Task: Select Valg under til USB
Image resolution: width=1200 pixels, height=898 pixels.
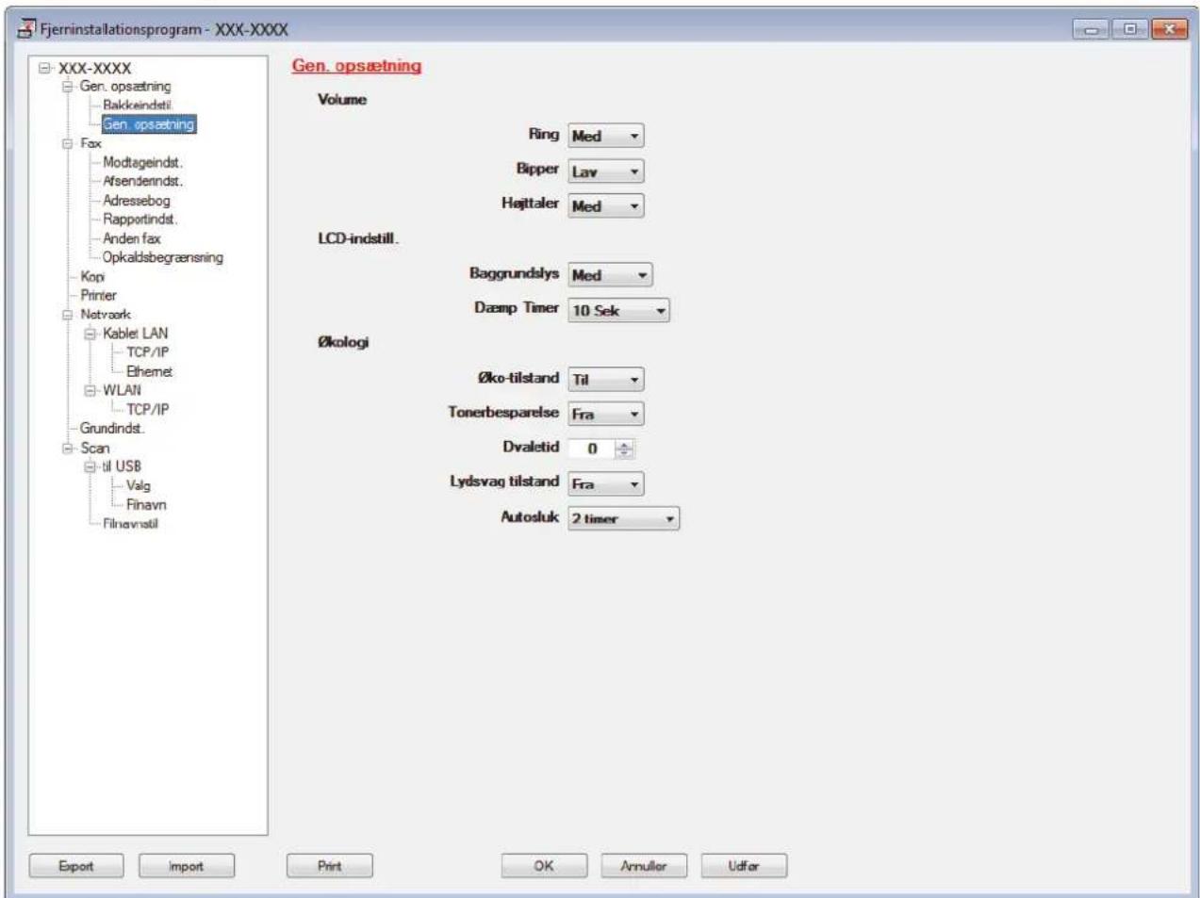Action: point(138,485)
